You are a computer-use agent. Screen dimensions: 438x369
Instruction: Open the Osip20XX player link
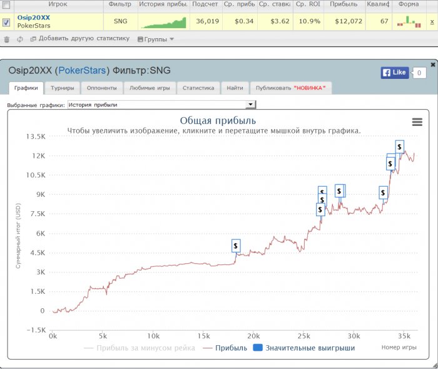coord(34,18)
